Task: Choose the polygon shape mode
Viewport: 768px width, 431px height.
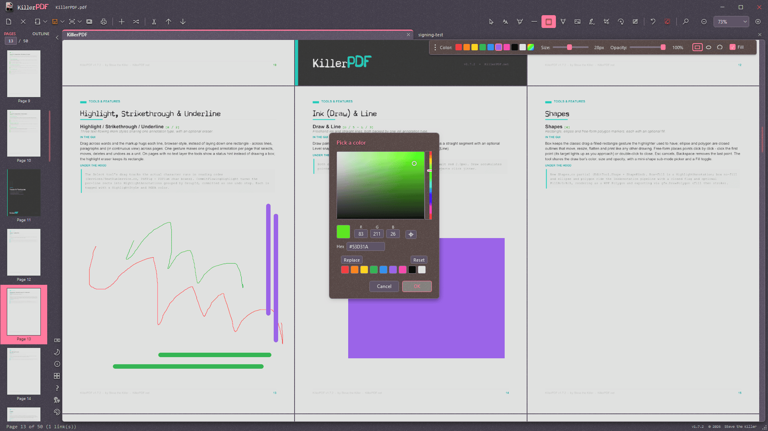Action: point(720,47)
